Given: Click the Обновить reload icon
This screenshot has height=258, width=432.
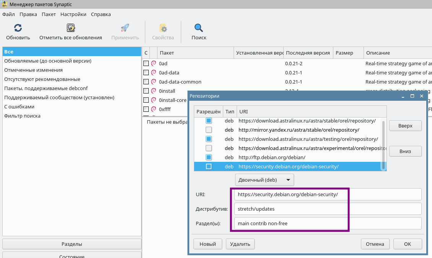Looking at the screenshot, I should 18,28.
